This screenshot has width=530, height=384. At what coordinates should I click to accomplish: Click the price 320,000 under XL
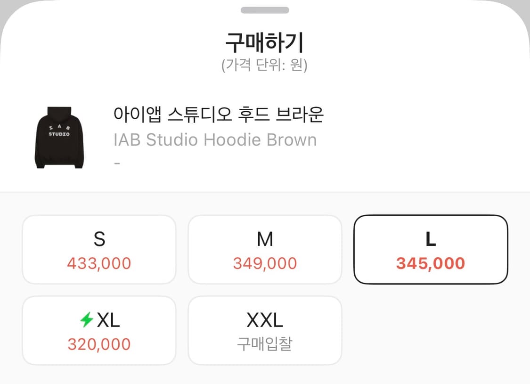(99, 344)
